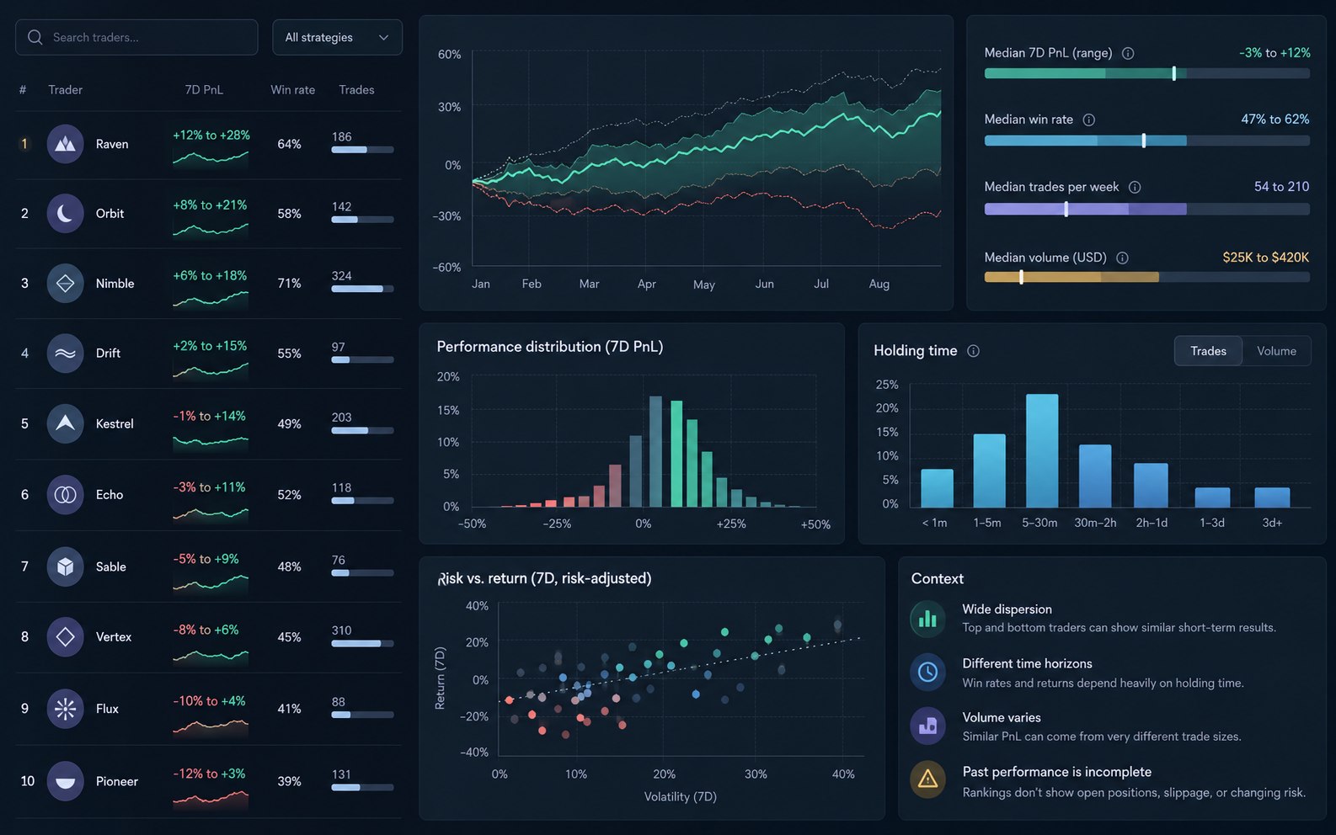Sort by the Trades column header
The height and width of the screenshot is (835, 1336).
[x=356, y=89]
